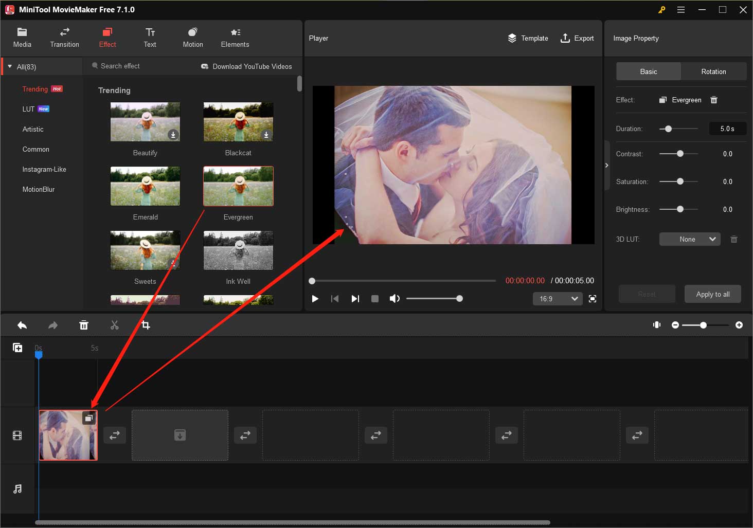
Task: Click the Apply to all button
Action: click(x=712, y=294)
